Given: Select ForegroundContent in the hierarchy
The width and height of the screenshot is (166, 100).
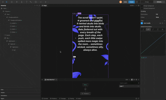Looking at the screenshot, I should pyautogui.click(x=16, y=20).
